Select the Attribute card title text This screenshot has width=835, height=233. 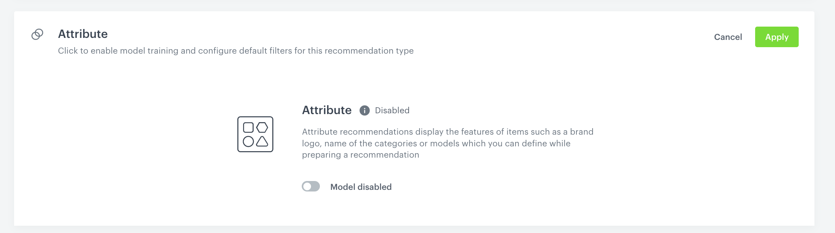(x=327, y=110)
